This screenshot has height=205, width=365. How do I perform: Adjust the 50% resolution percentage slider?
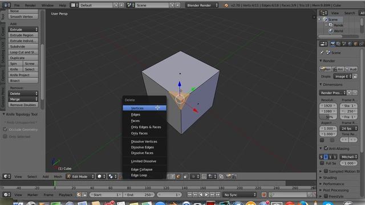328,117
